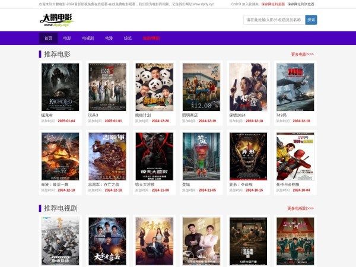Go to the 电视剧 navigation tab
The height and width of the screenshot is (267, 356).
(x=88, y=38)
